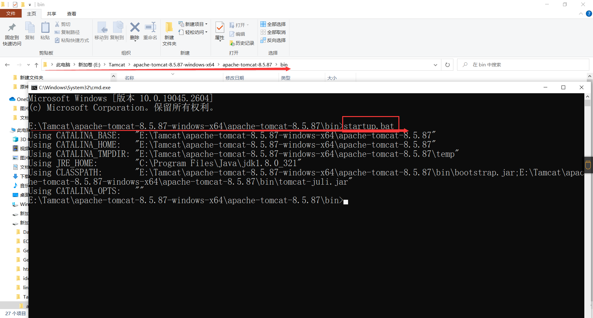Image resolution: width=593 pixels, height=318 pixels.
Task: Open Quick Access Toolbar customize dropdown
Action: 30,5
